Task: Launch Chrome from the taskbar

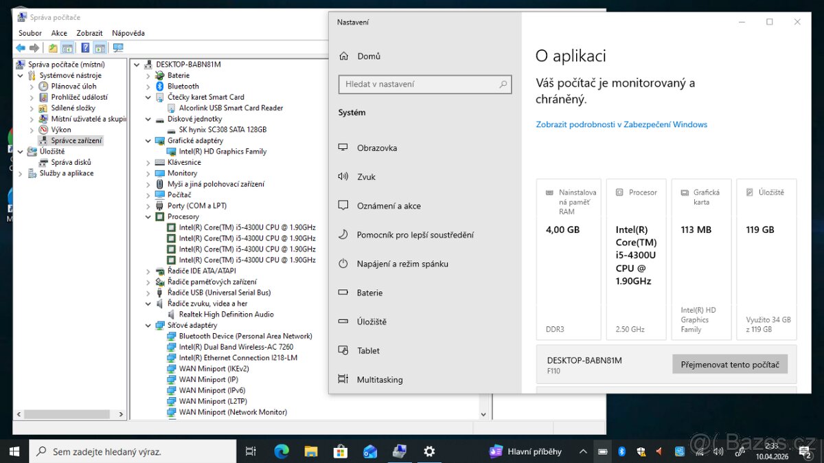Action: pos(281,451)
